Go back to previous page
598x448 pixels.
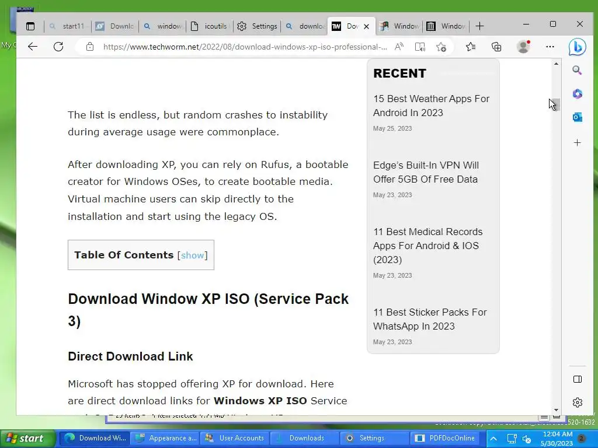[x=33, y=47]
